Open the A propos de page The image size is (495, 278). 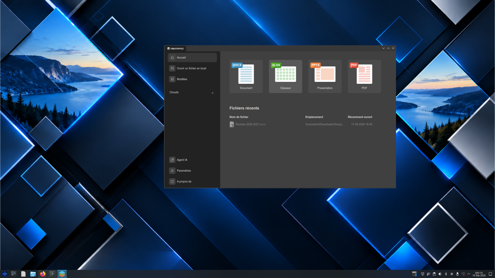point(192,181)
